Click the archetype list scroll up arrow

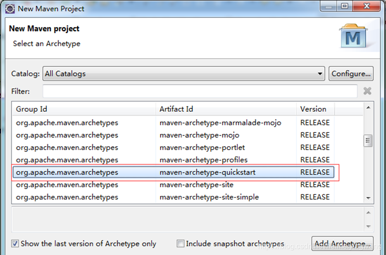tap(368, 107)
